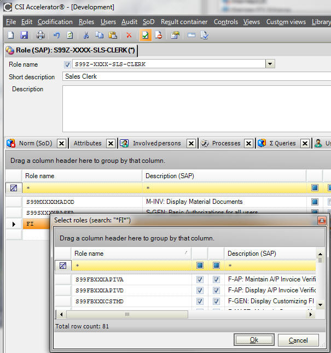Click the current-row arrow beside FI
Image resolution: width=331 pixels, height=353 pixels.
(14, 224)
